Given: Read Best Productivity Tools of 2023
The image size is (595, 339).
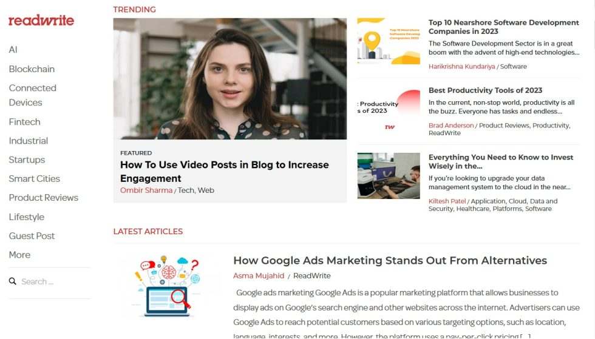Looking at the screenshot, I should click(x=485, y=90).
